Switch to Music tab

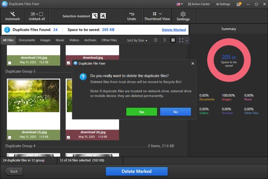(60, 40)
